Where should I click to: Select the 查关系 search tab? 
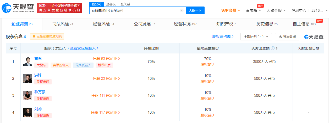(125, 4)
